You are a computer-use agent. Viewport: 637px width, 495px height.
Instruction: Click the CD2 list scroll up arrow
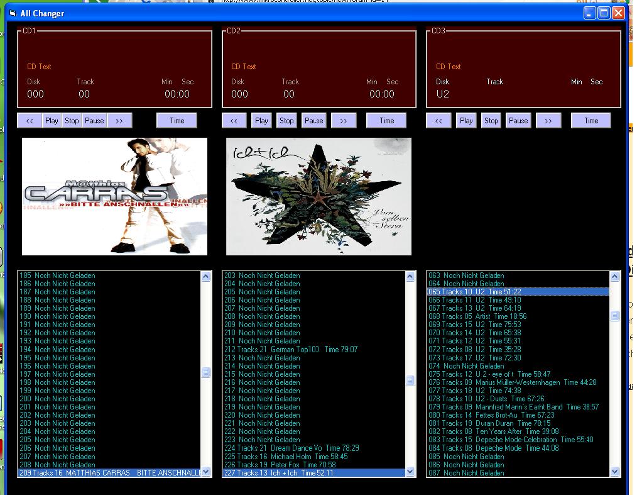410,277
